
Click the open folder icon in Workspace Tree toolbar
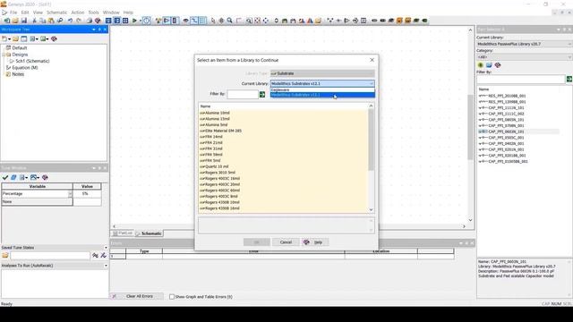click(x=15, y=38)
